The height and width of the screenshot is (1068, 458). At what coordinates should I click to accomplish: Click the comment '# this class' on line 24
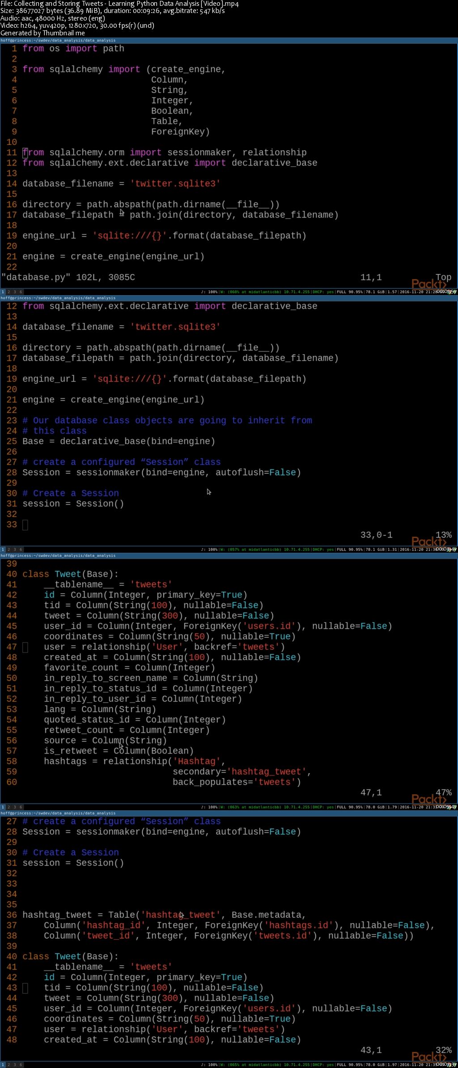[55, 431]
